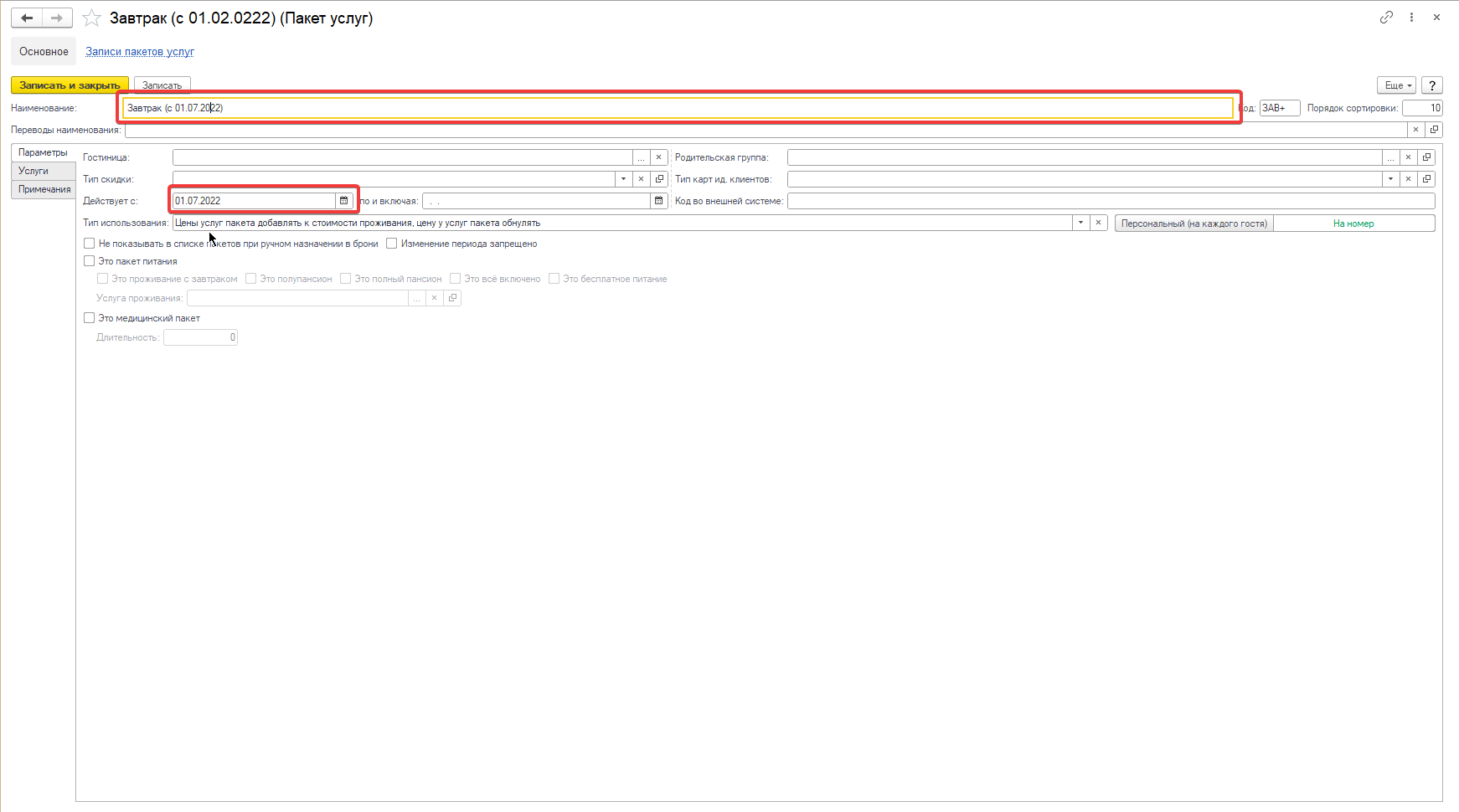The height and width of the screenshot is (812, 1459).
Task: Enable the Это всё включено checkbox
Action: (x=455, y=279)
